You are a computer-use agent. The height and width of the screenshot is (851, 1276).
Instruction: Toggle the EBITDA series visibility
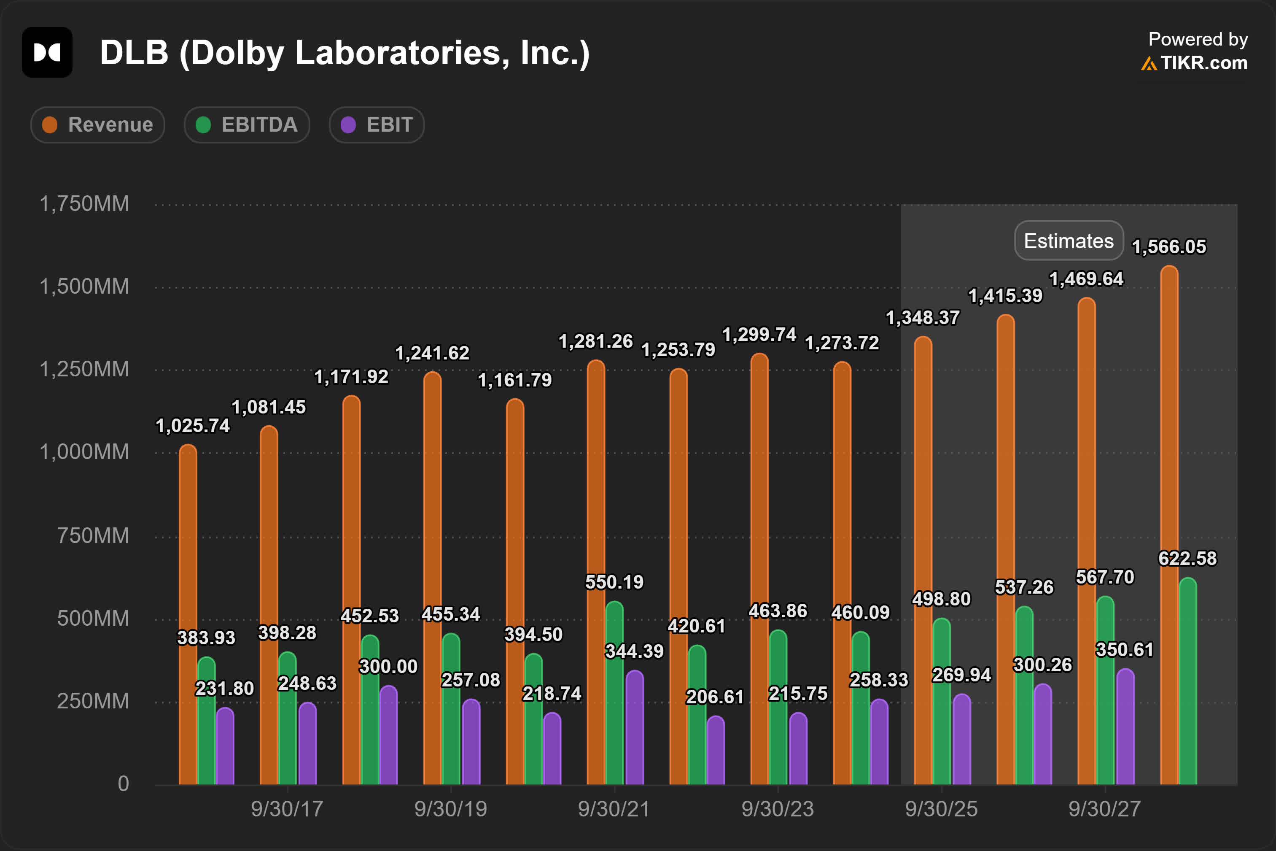247,124
